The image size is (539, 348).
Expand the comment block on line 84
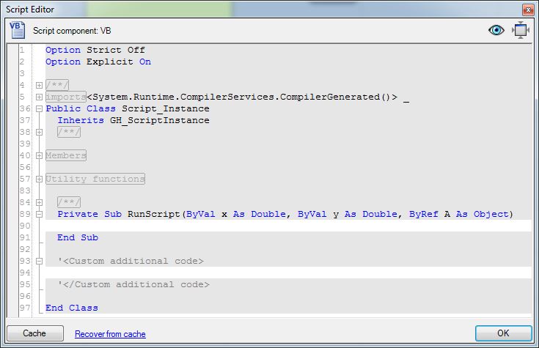39,202
